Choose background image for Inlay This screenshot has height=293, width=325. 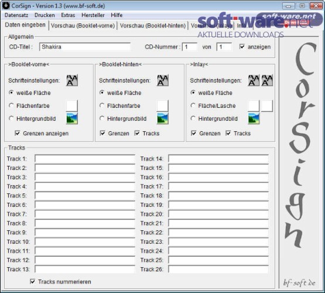point(254,118)
